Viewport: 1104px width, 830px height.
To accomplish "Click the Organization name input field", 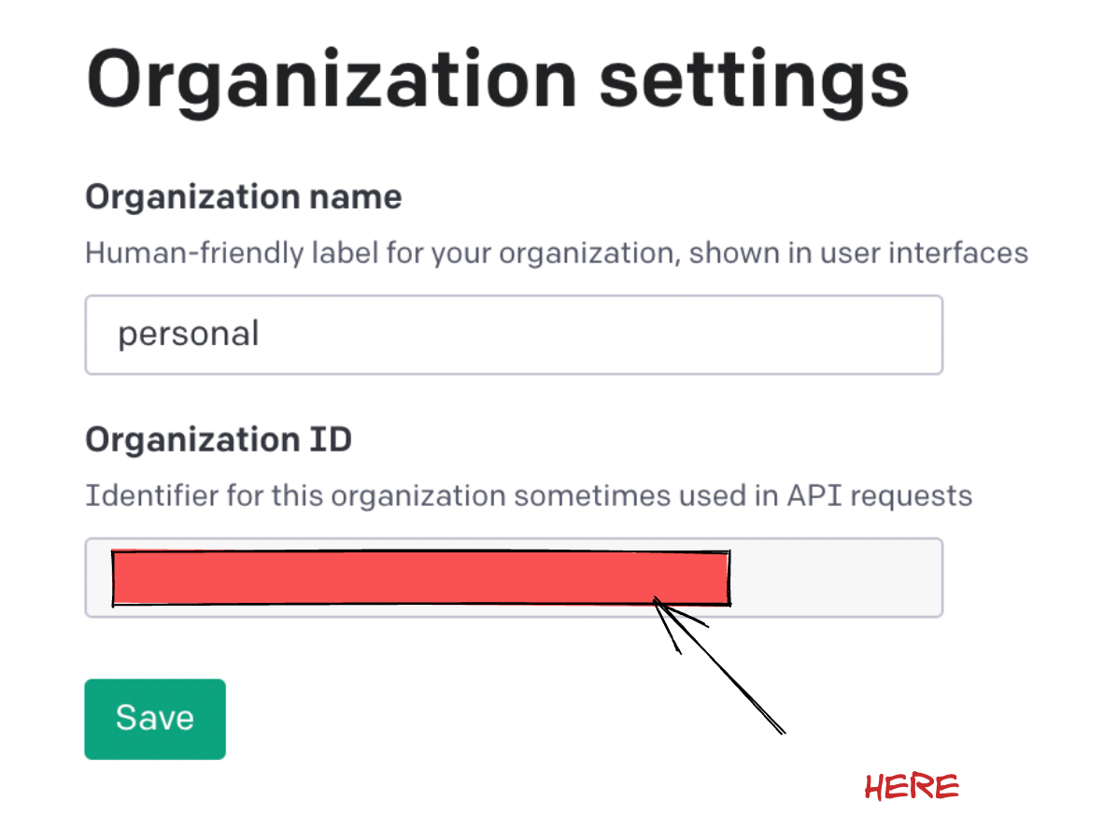I will [514, 335].
